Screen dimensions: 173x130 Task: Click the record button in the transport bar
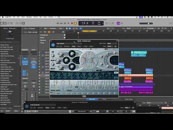(72, 23)
